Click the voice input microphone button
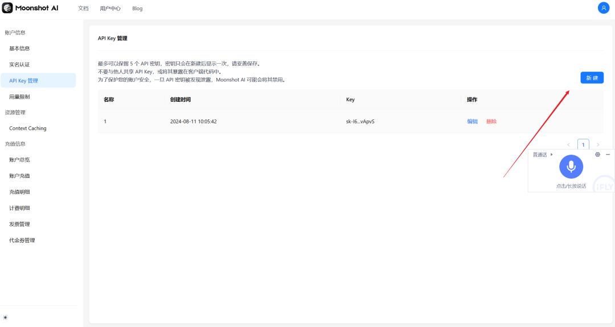Image resolution: width=615 pixels, height=327 pixels. pyautogui.click(x=571, y=167)
